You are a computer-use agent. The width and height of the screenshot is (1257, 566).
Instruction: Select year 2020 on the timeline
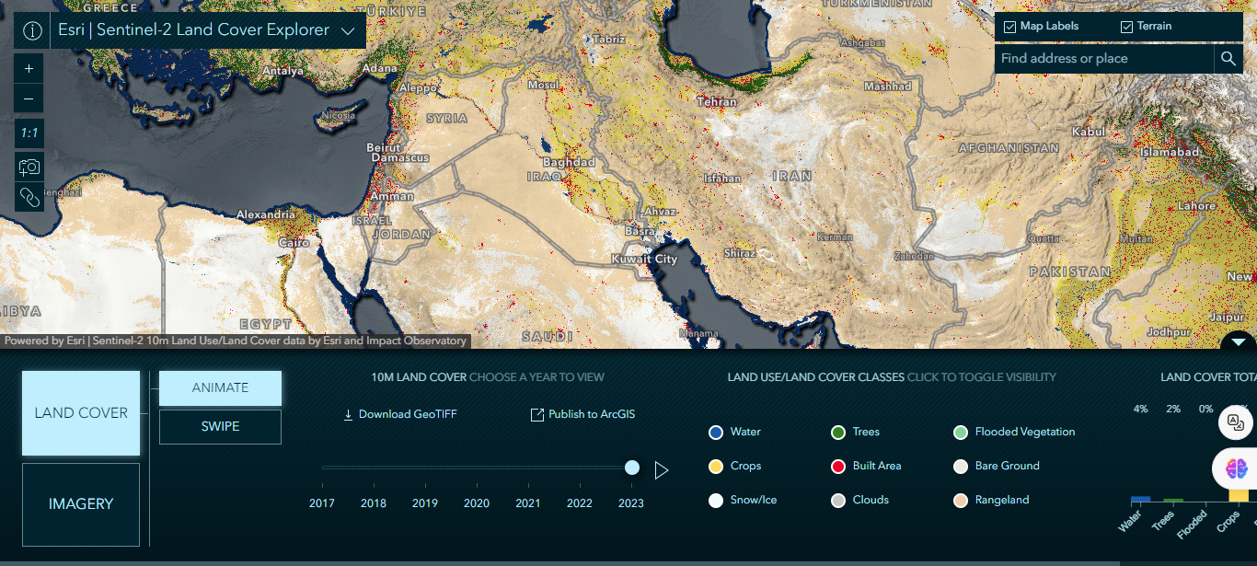click(x=477, y=502)
